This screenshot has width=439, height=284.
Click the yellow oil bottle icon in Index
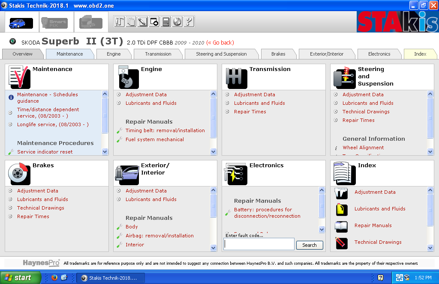(341, 210)
